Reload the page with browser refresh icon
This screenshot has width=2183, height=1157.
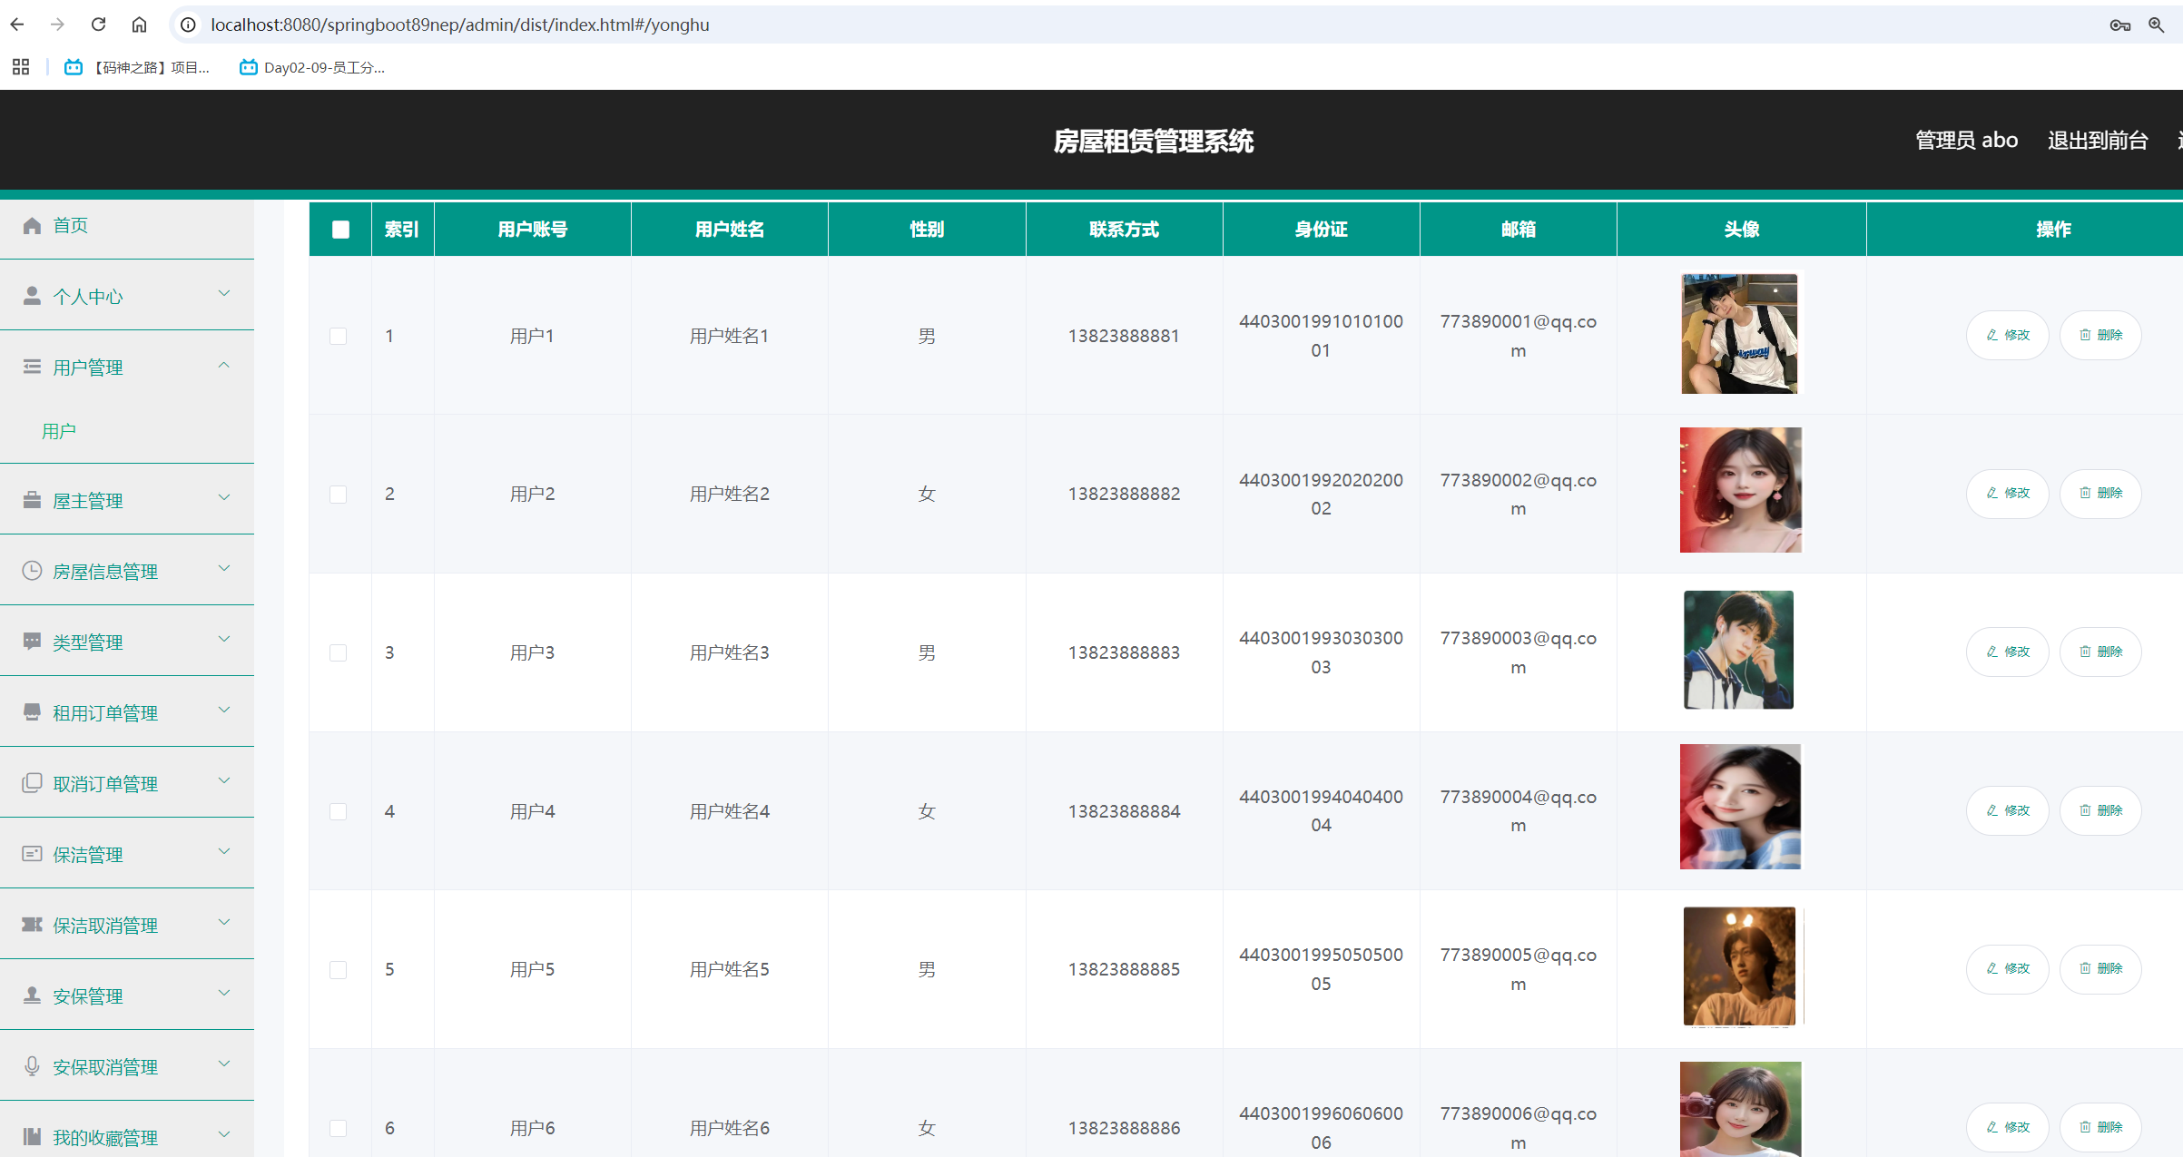pos(99,25)
